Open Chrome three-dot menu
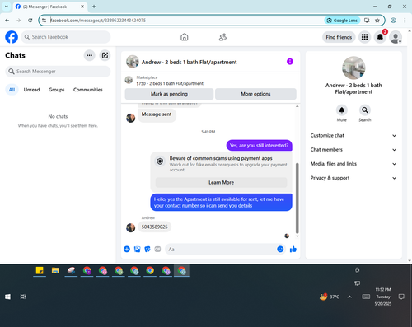The height and width of the screenshot is (327, 412). [405, 21]
